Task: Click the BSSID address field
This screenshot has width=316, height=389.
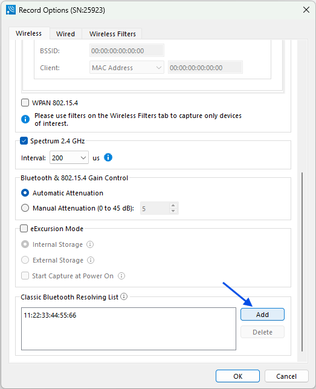Action: coord(127,51)
